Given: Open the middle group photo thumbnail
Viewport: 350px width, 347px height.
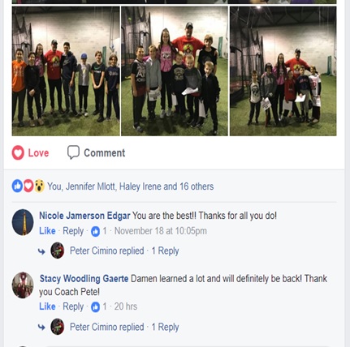Looking at the screenshot, I should tap(175, 71).
